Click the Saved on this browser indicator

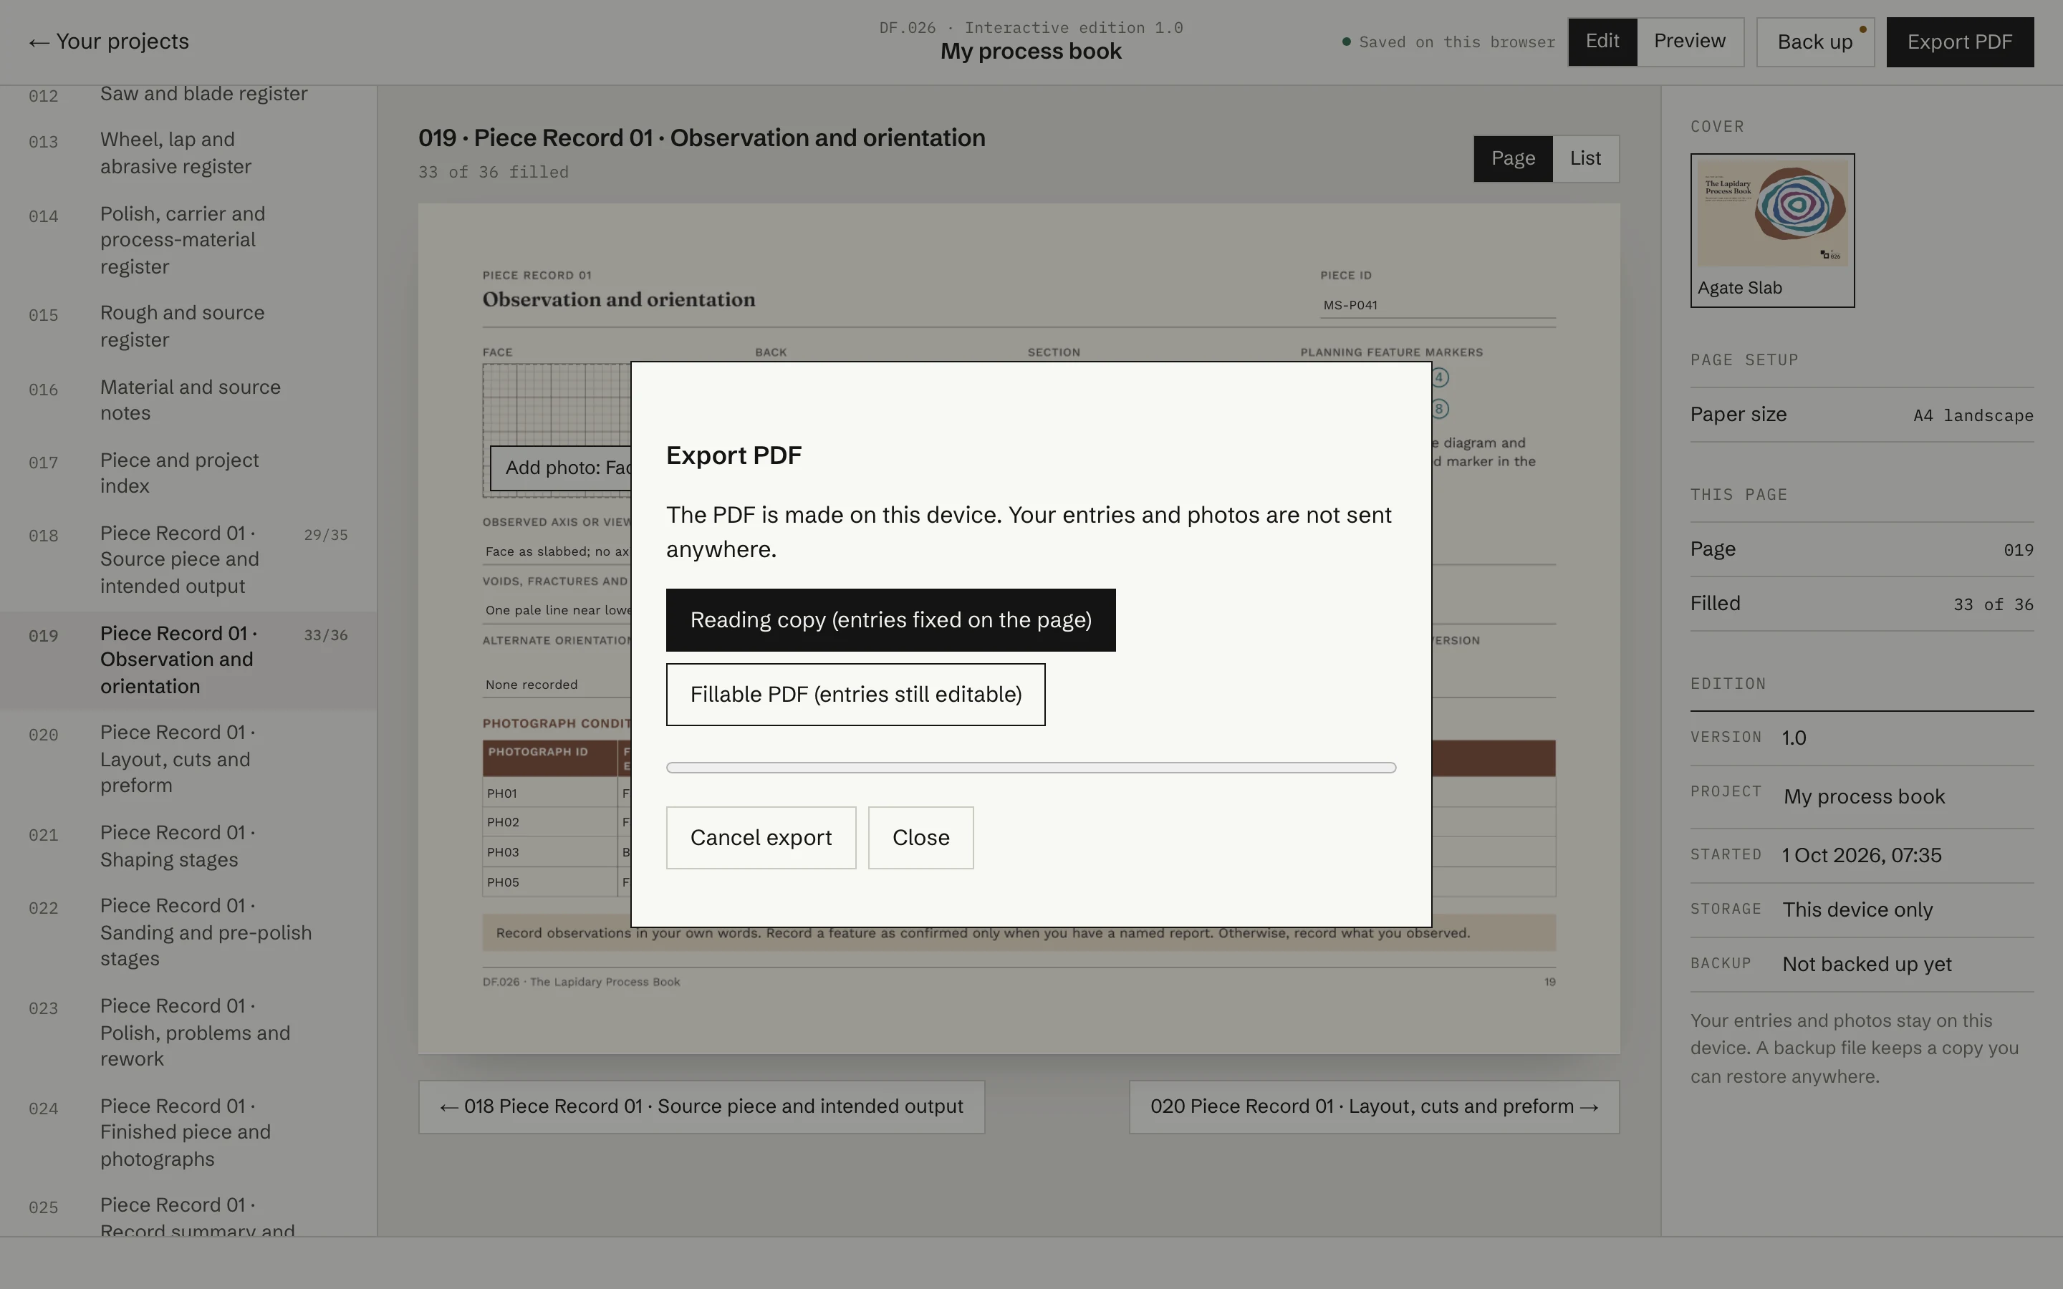pos(1448,42)
